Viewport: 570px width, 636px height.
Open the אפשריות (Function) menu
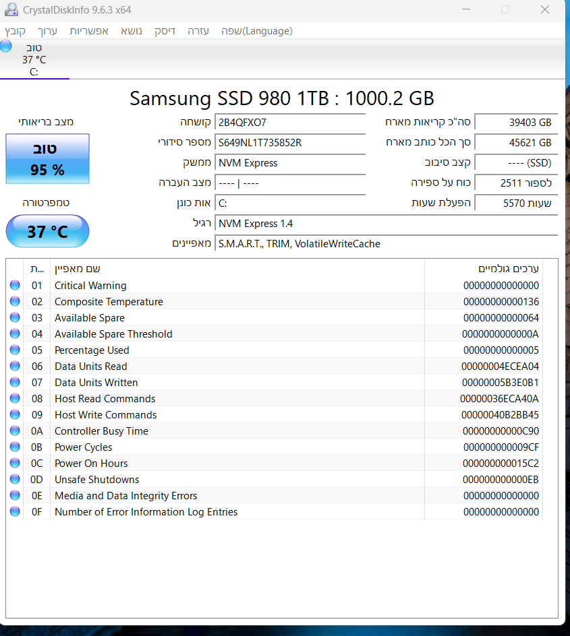(x=89, y=31)
